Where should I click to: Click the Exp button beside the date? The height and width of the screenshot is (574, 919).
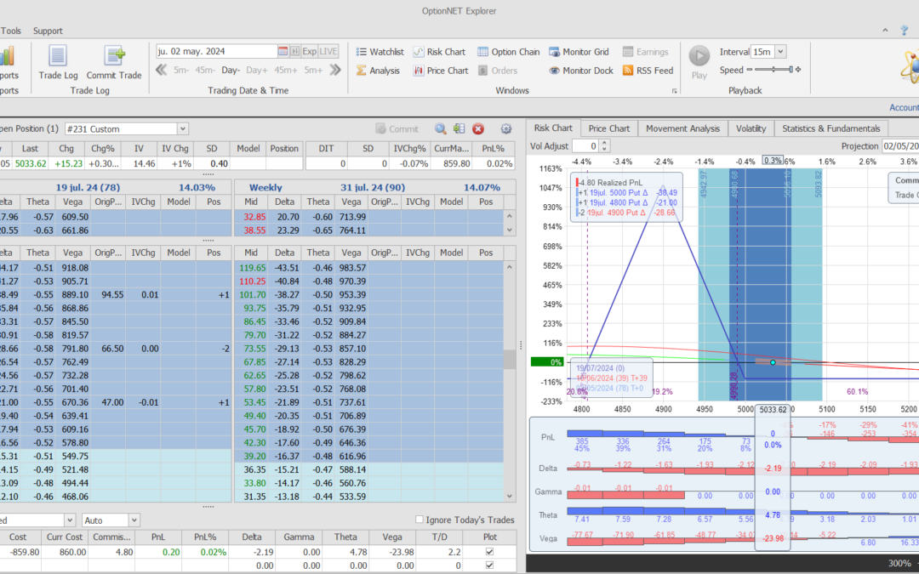(310, 52)
